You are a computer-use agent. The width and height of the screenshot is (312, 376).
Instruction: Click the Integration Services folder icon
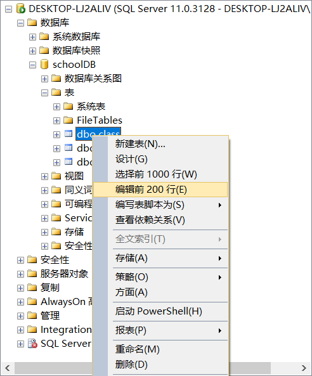point(32,330)
